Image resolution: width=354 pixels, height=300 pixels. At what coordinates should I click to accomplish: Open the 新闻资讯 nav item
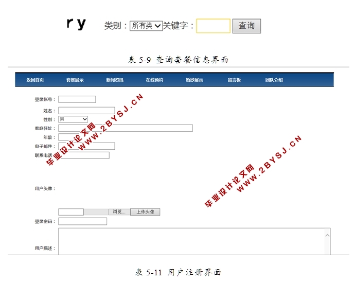click(x=115, y=80)
